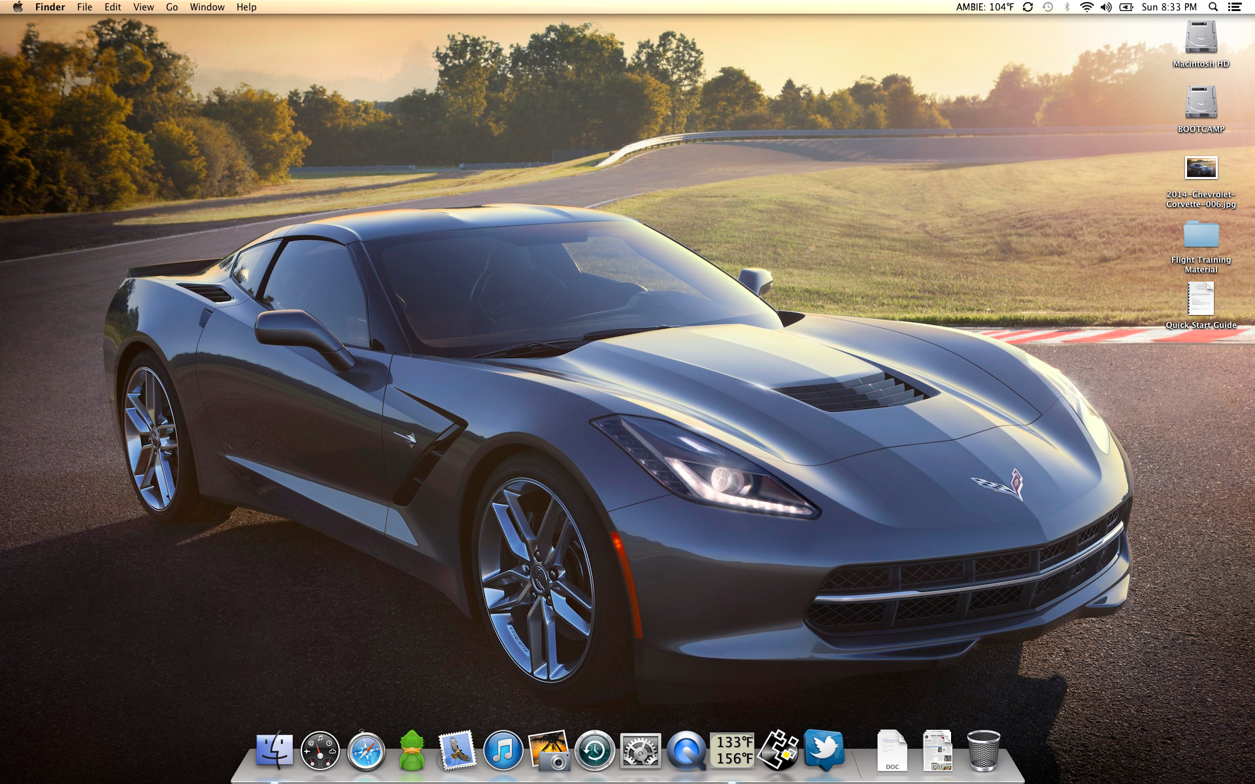
Task: Open the Finder application menu
Action: (50, 7)
